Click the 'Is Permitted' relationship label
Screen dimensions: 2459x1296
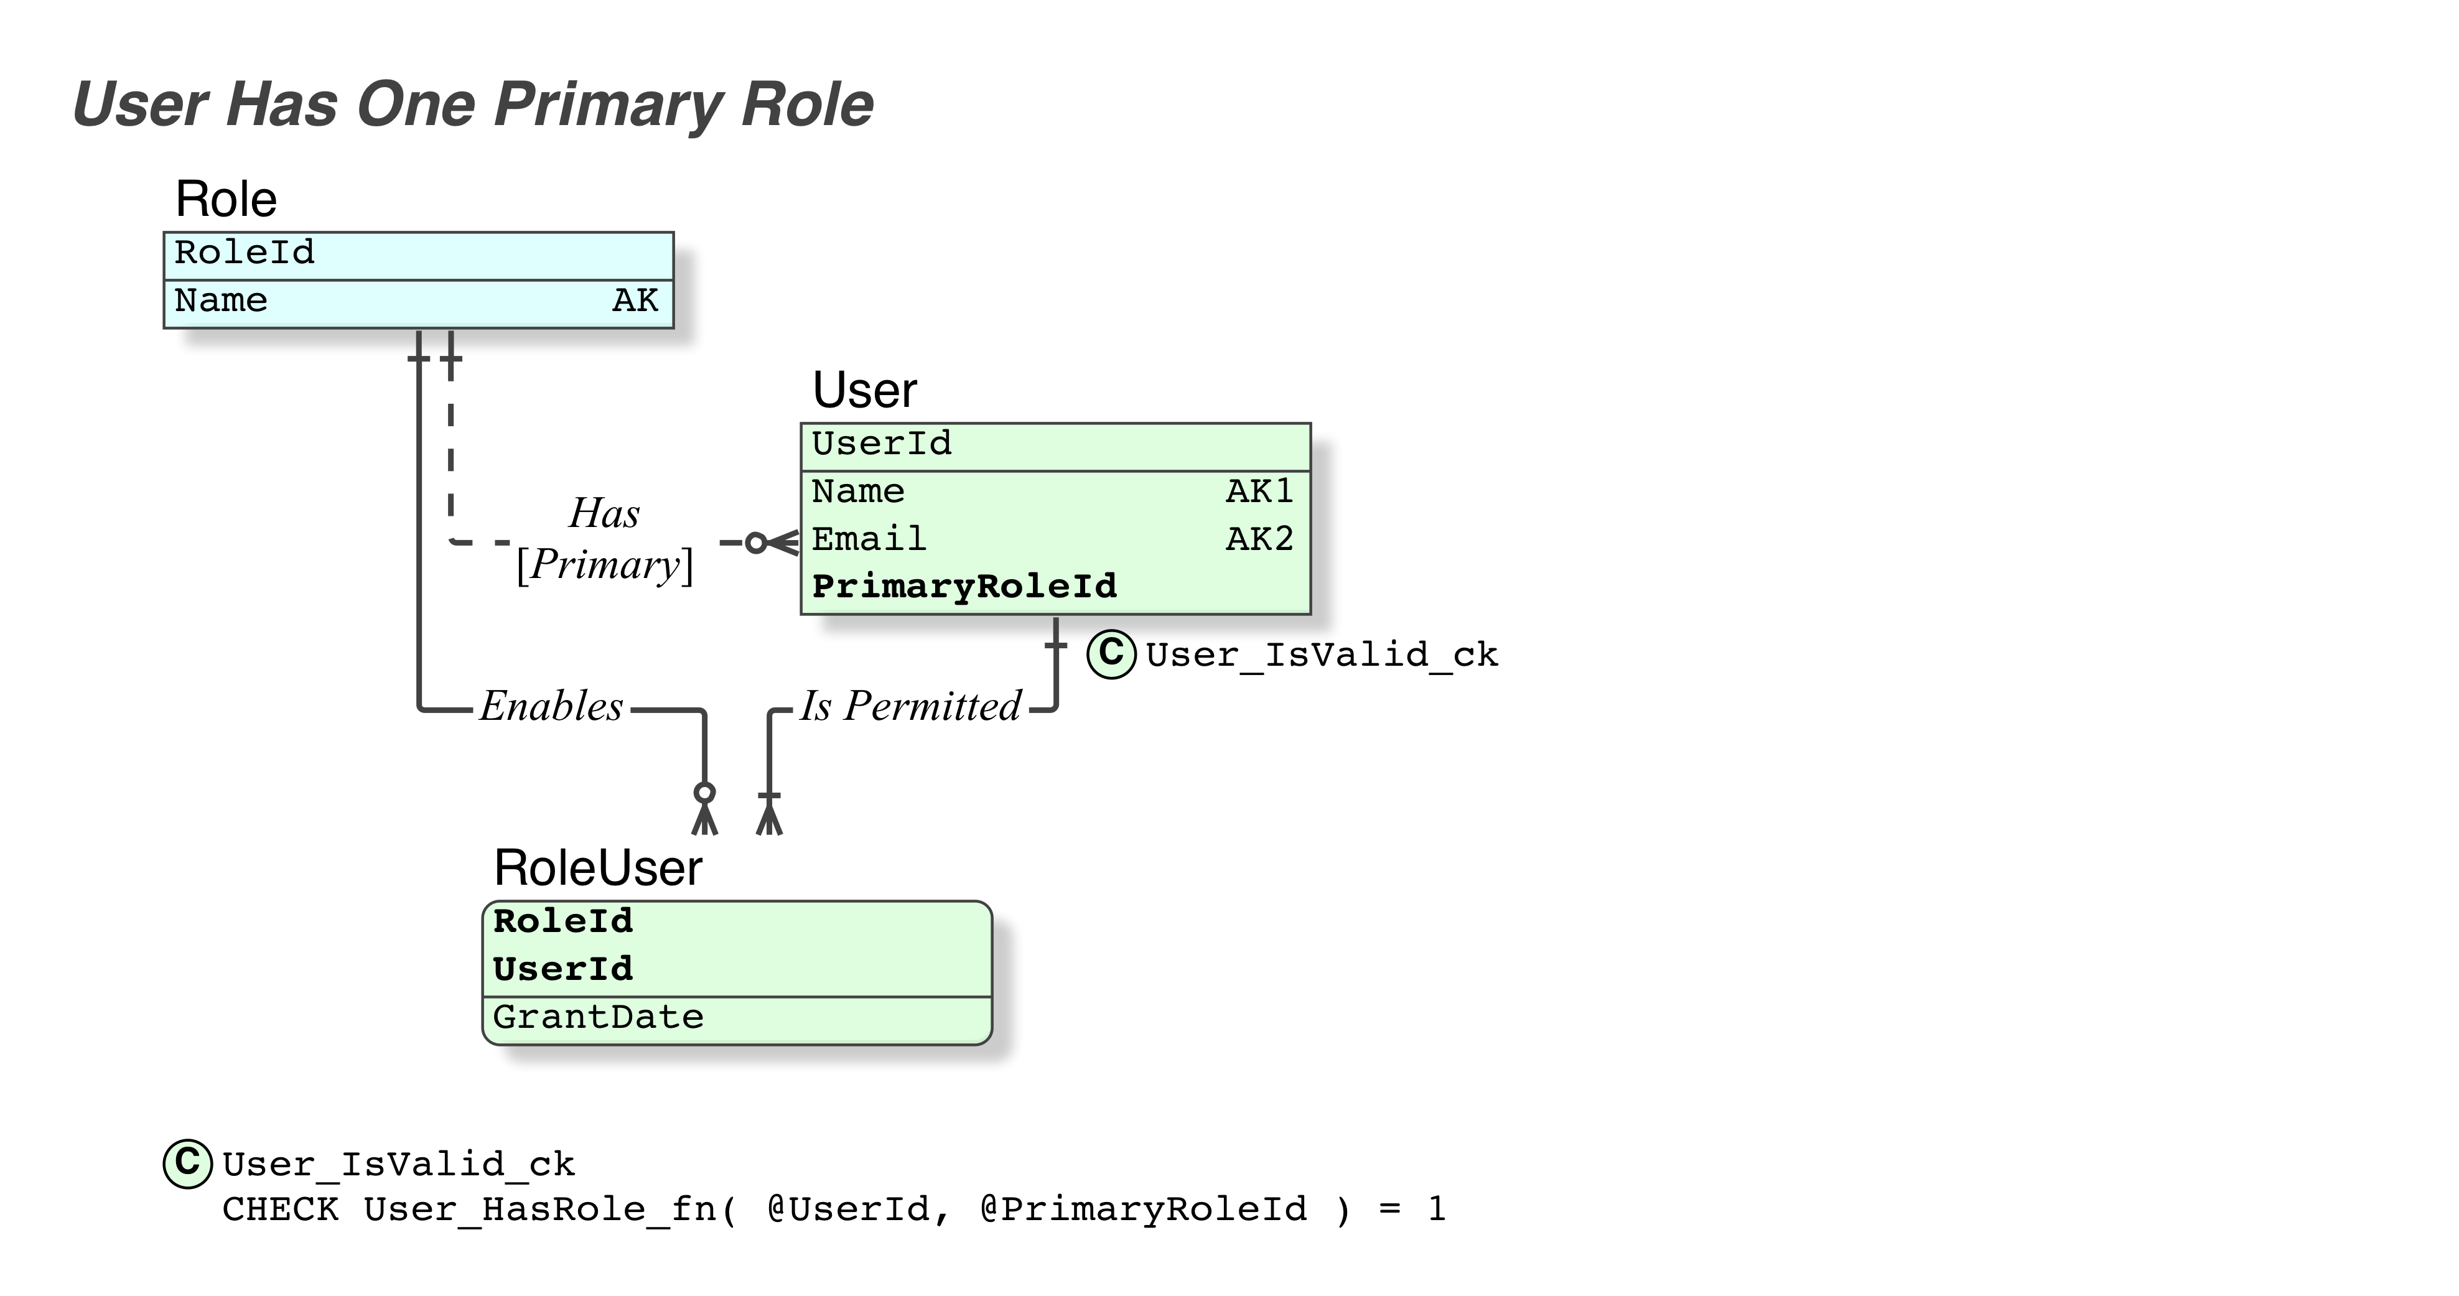tap(911, 707)
